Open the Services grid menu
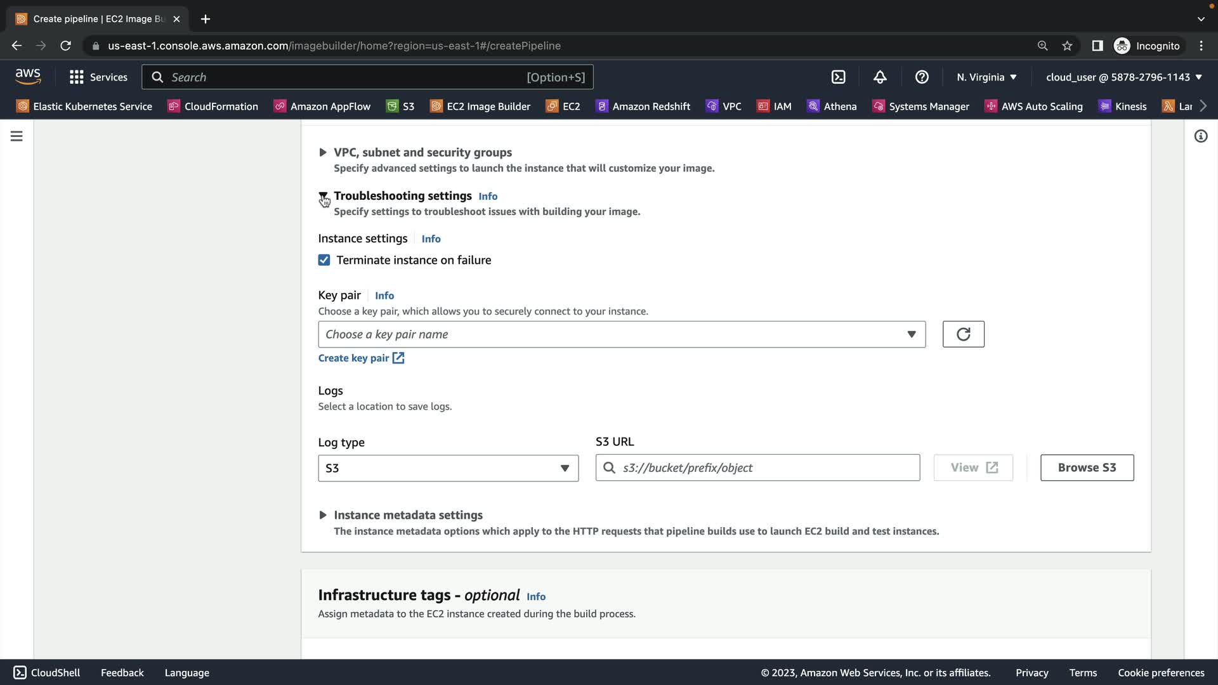The width and height of the screenshot is (1218, 685). click(x=98, y=77)
